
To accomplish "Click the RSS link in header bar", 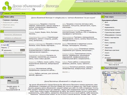I will click(124, 13).
